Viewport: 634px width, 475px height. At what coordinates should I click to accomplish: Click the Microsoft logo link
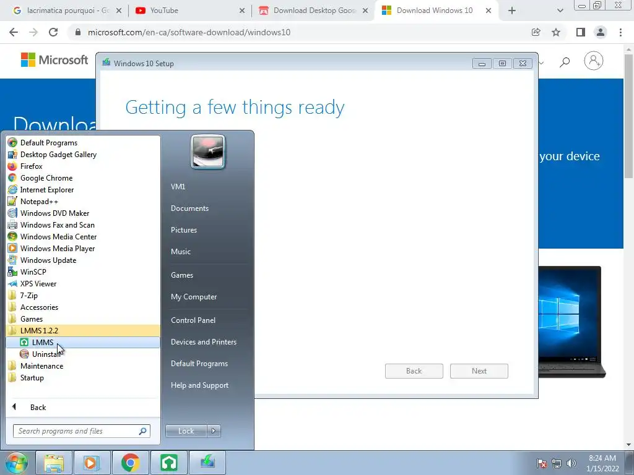click(x=54, y=60)
